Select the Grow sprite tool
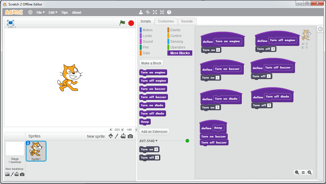 155,12
